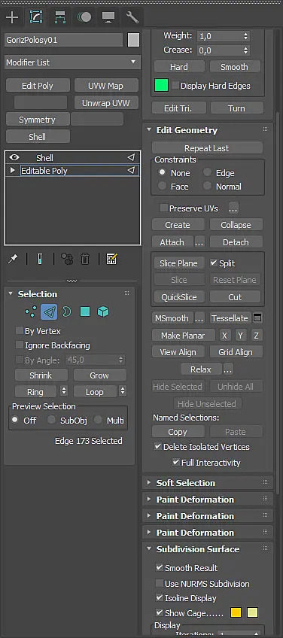Open Preserve UVs settings button
283x638 pixels.
pos(233,208)
